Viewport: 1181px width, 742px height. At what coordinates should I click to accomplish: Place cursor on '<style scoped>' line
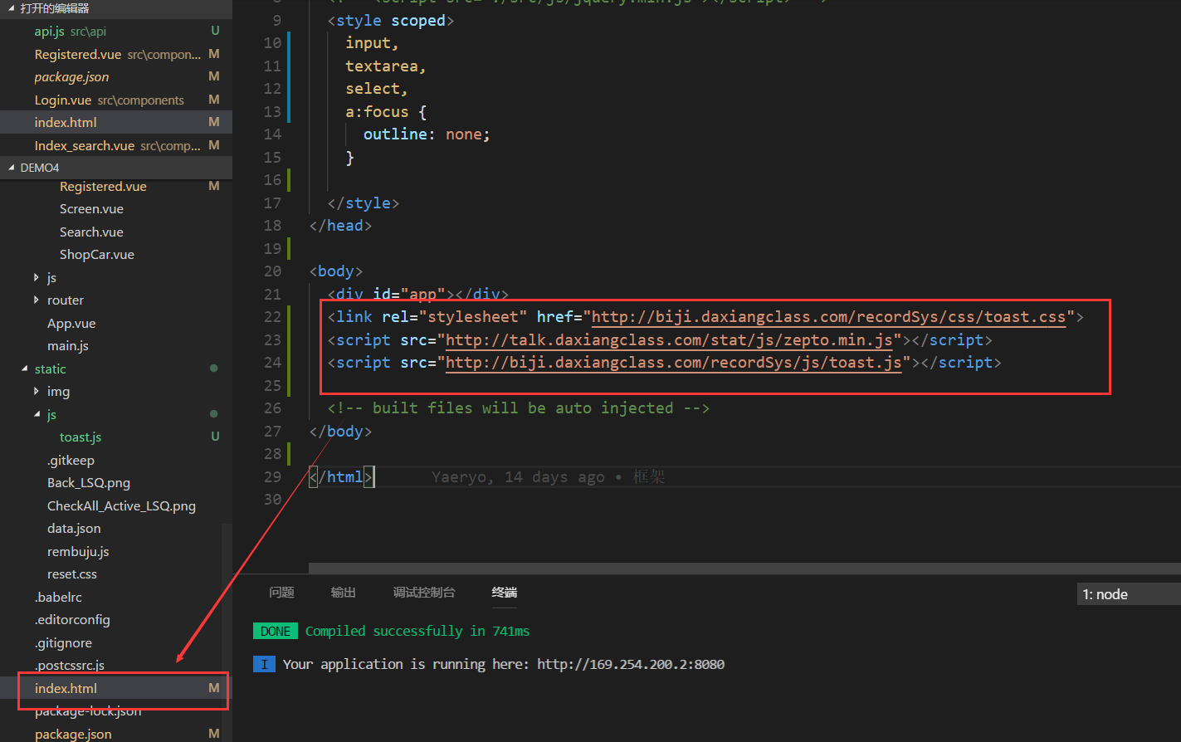point(390,21)
